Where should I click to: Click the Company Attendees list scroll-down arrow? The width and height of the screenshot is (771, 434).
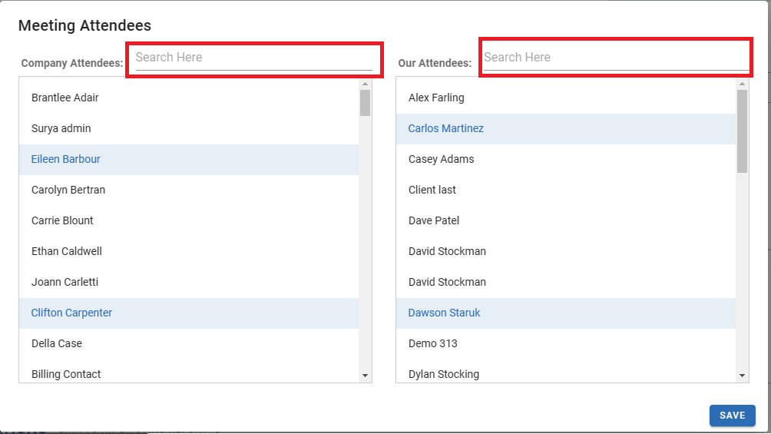tap(365, 375)
